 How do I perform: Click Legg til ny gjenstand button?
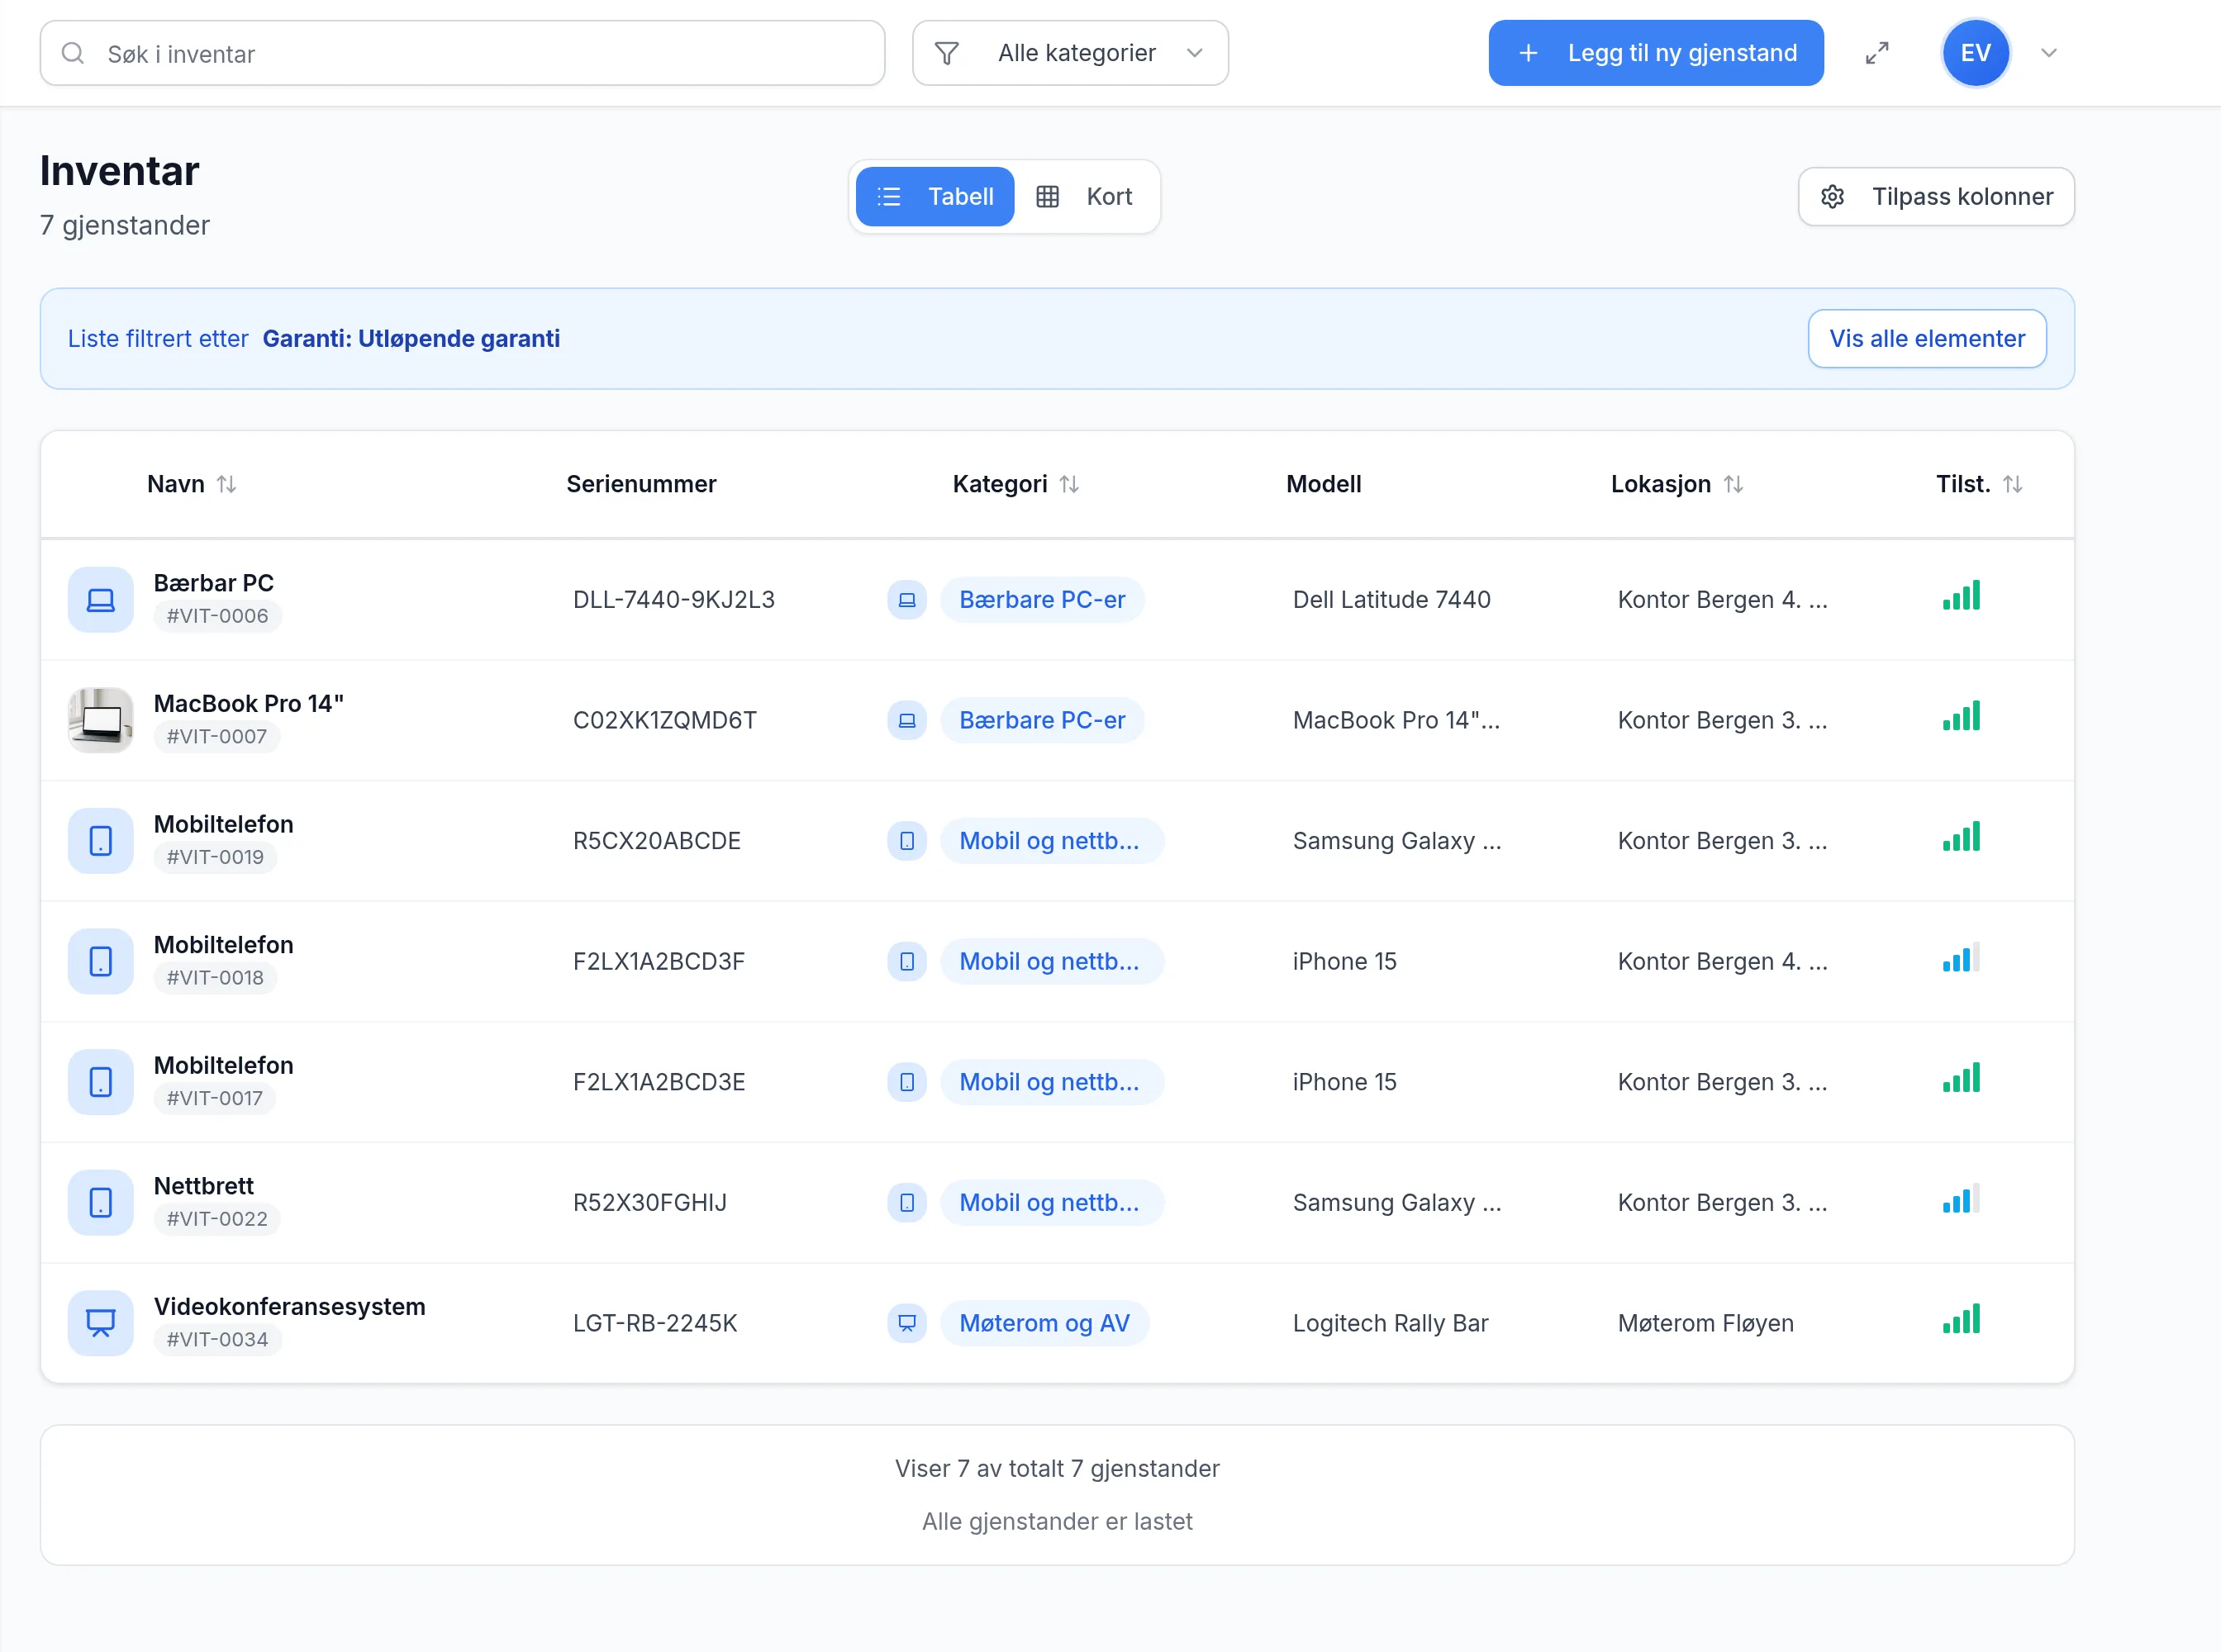(1656, 53)
